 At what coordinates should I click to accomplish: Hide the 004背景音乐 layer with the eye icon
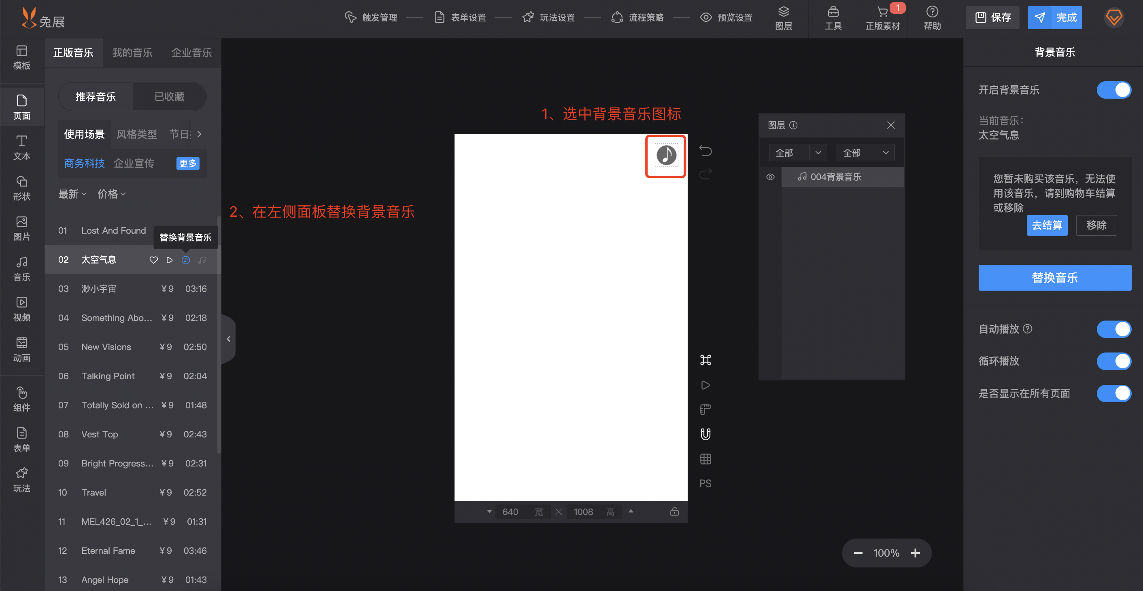click(770, 177)
